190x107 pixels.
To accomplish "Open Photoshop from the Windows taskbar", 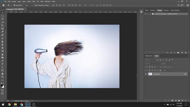I will tap(28, 104).
